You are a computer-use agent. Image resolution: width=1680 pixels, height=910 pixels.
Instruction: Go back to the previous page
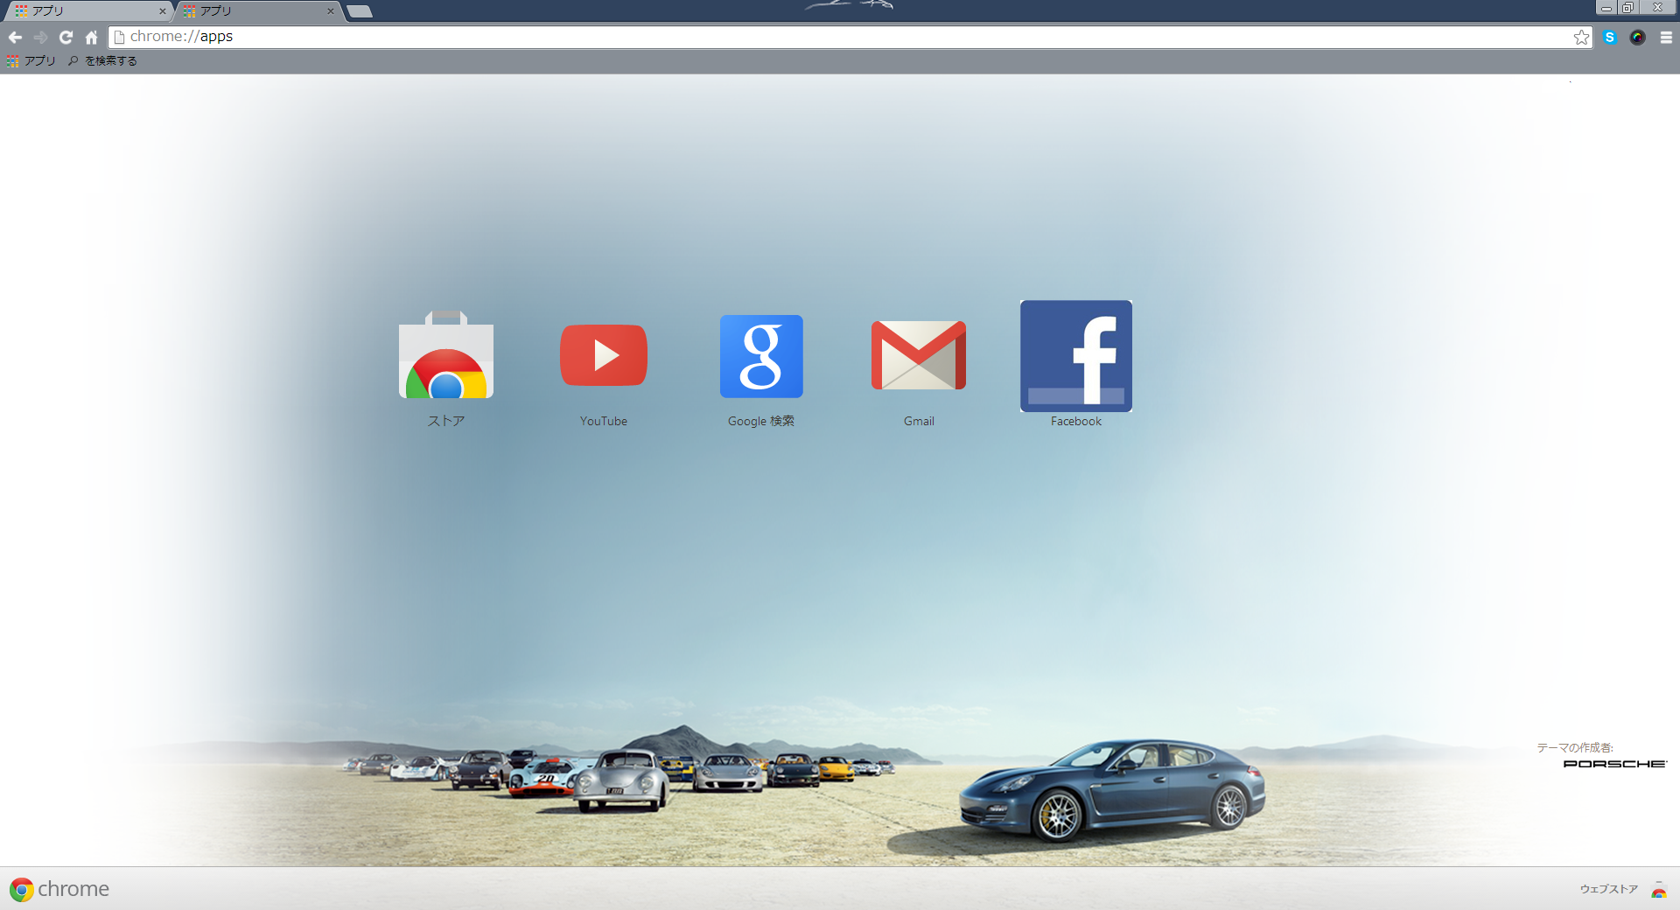coord(15,38)
